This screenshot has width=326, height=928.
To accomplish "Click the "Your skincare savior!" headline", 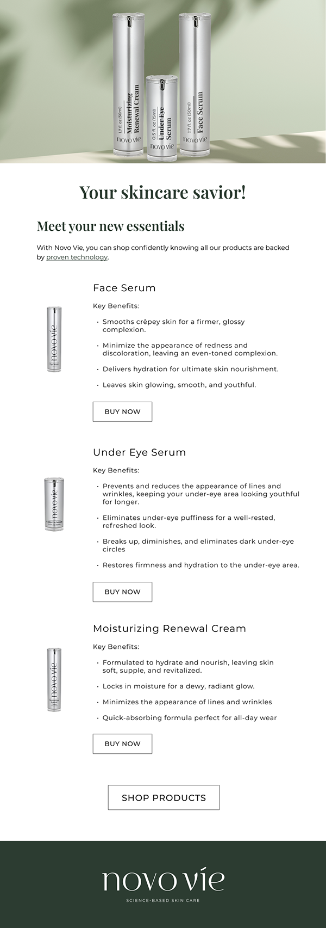I will point(163,192).
